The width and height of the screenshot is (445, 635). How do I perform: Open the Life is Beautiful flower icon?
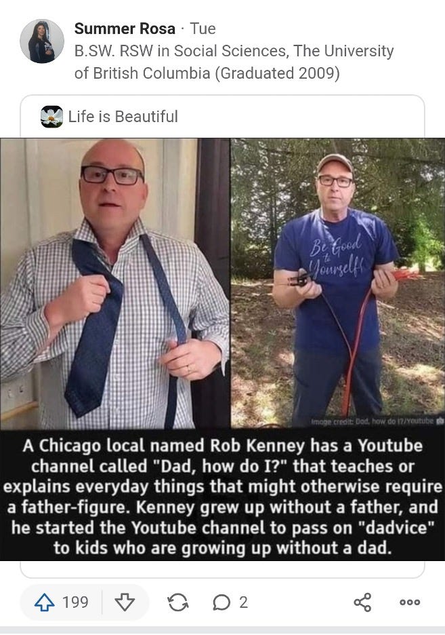click(x=51, y=117)
